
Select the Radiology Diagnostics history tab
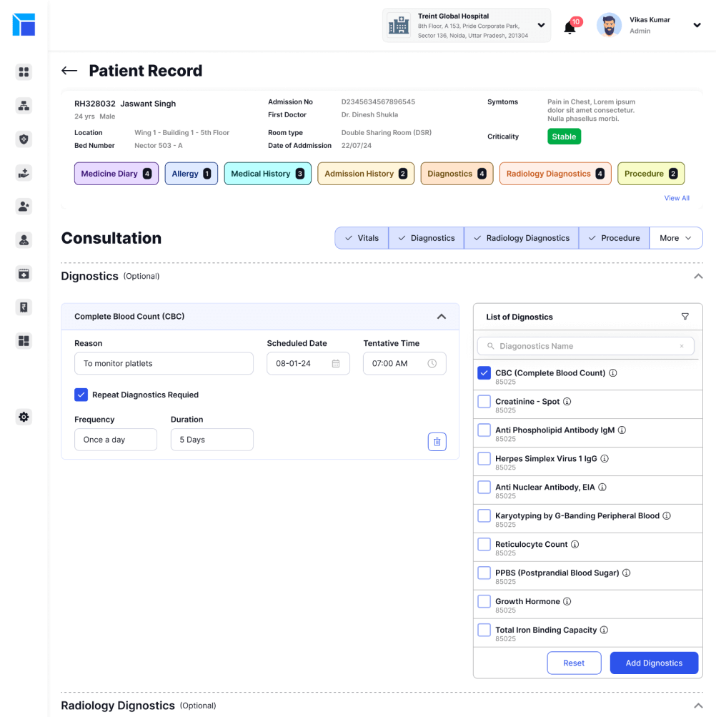point(555,174)
